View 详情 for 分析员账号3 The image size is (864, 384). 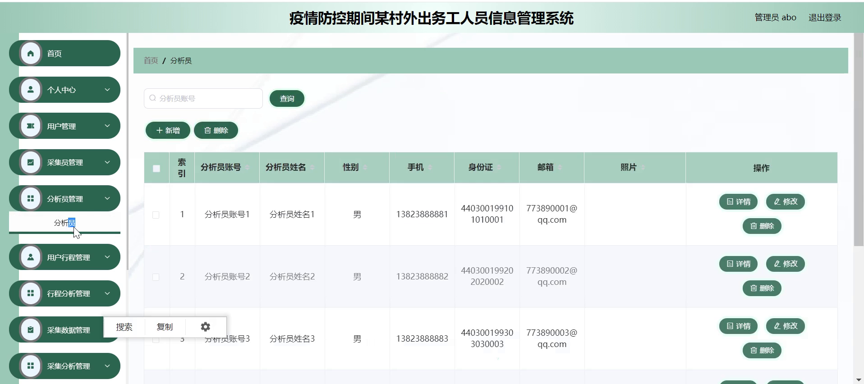point(738,326)
